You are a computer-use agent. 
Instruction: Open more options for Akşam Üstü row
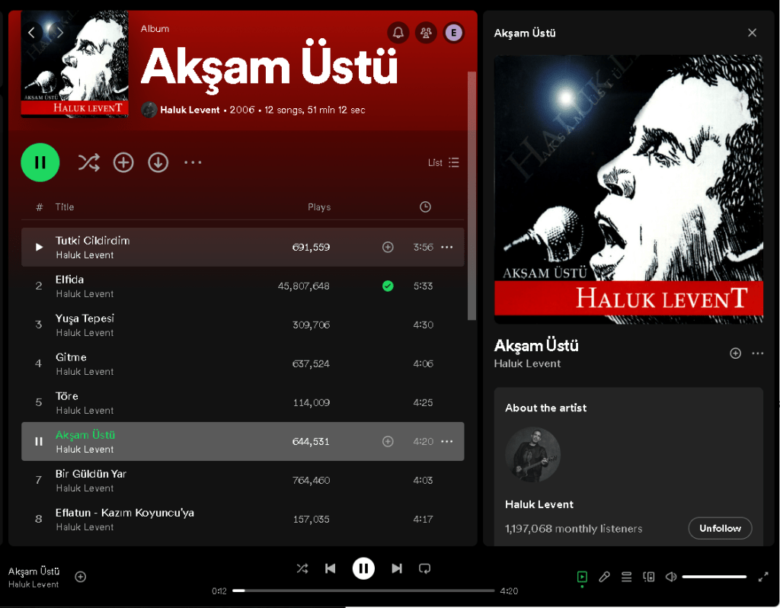(446, 441)
